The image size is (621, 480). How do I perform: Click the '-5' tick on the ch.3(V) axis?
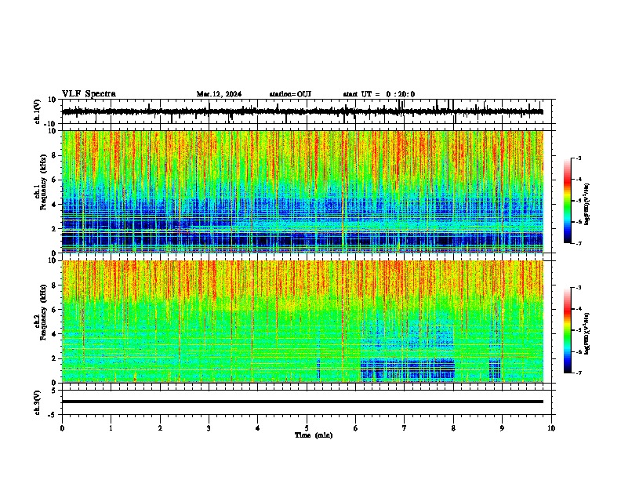[x=53, y=415]
